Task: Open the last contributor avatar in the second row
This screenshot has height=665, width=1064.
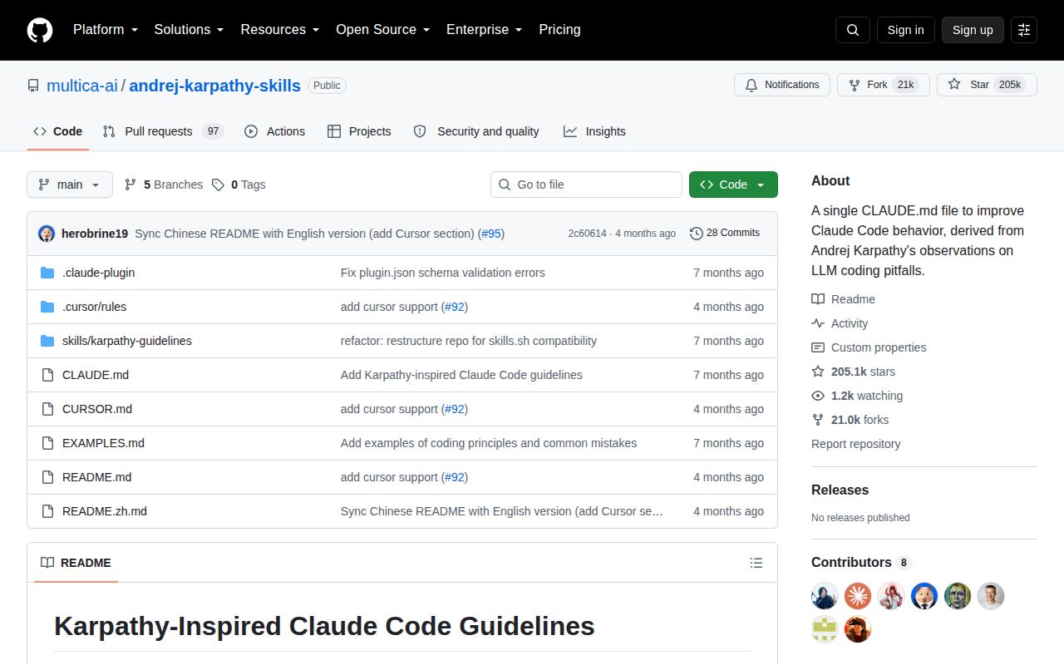Action: point(858,629)
